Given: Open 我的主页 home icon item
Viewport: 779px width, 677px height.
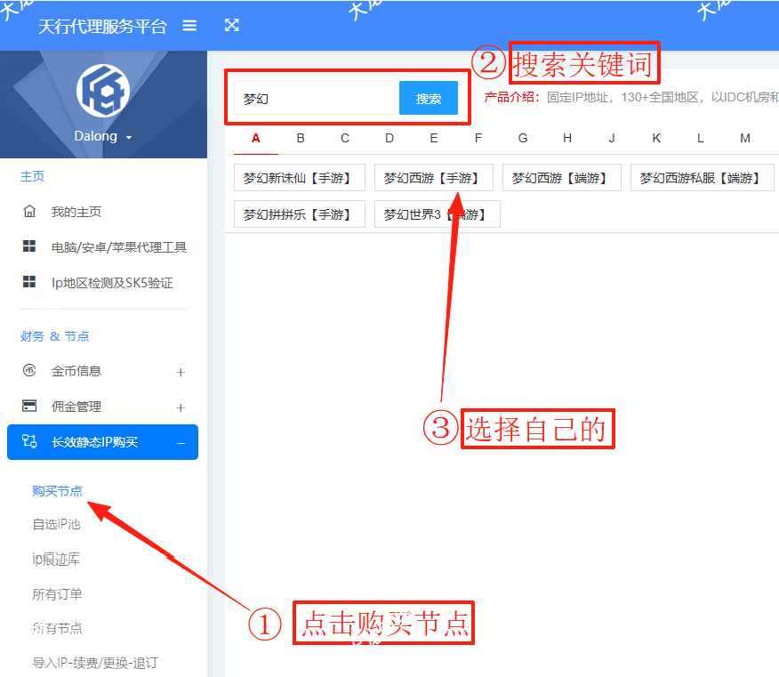Looking at the screenshot, I should coord(29,212).
